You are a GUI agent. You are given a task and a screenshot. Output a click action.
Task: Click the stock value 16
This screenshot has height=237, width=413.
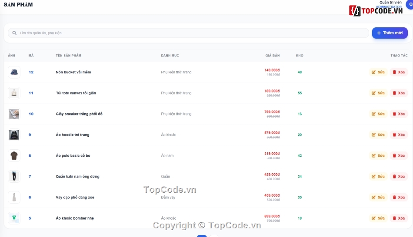click(x=300, y=114)
